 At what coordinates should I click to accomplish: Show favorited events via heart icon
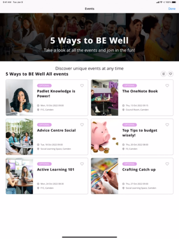click(171, 74)
